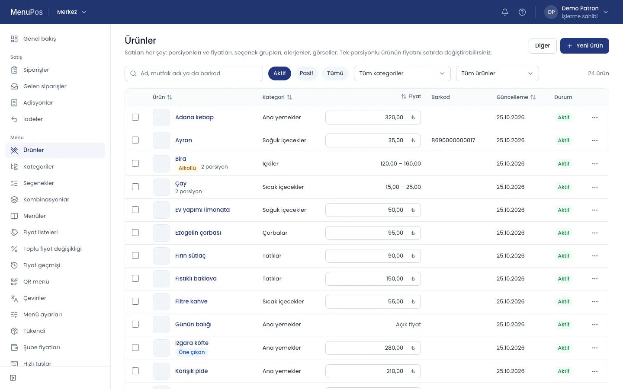Click the Genel bakış dashboard icon
Screen dimensions: 623x389
[x=14, y=39]
